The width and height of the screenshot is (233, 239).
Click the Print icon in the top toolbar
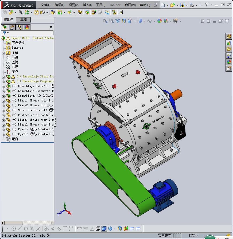tap(192, 5)
